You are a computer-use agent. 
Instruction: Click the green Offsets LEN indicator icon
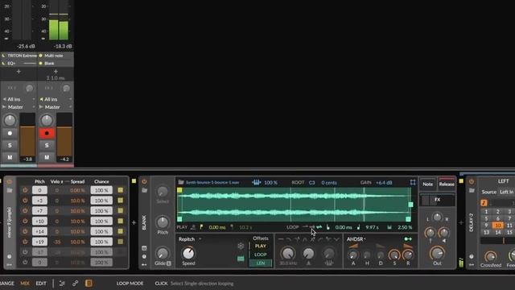coord(241,259)
